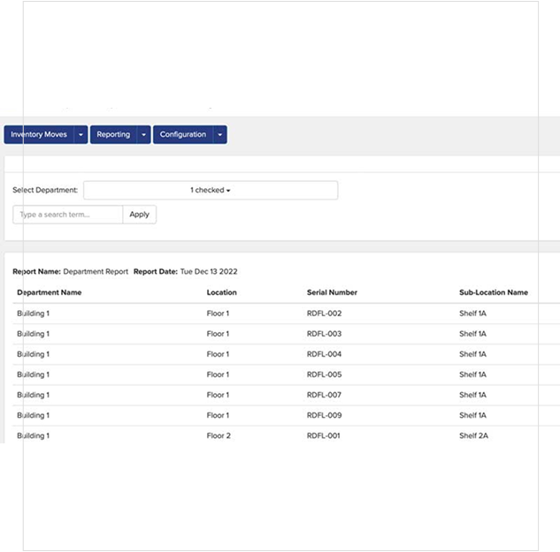Select the 'Department Report' report name text
Screen dimensions: 560x552
click(96, 271)
